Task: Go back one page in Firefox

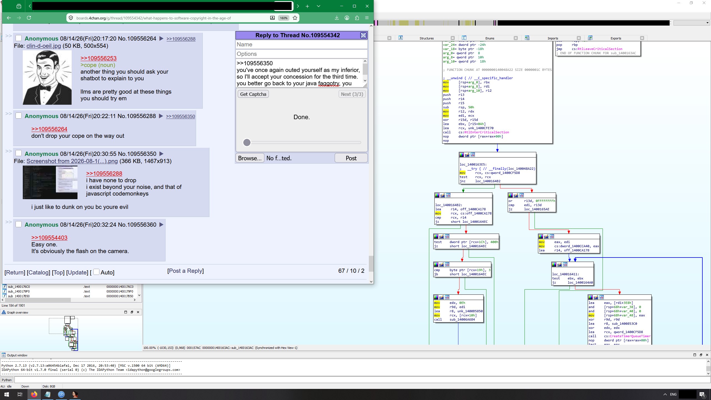Action: pos(9,18)
